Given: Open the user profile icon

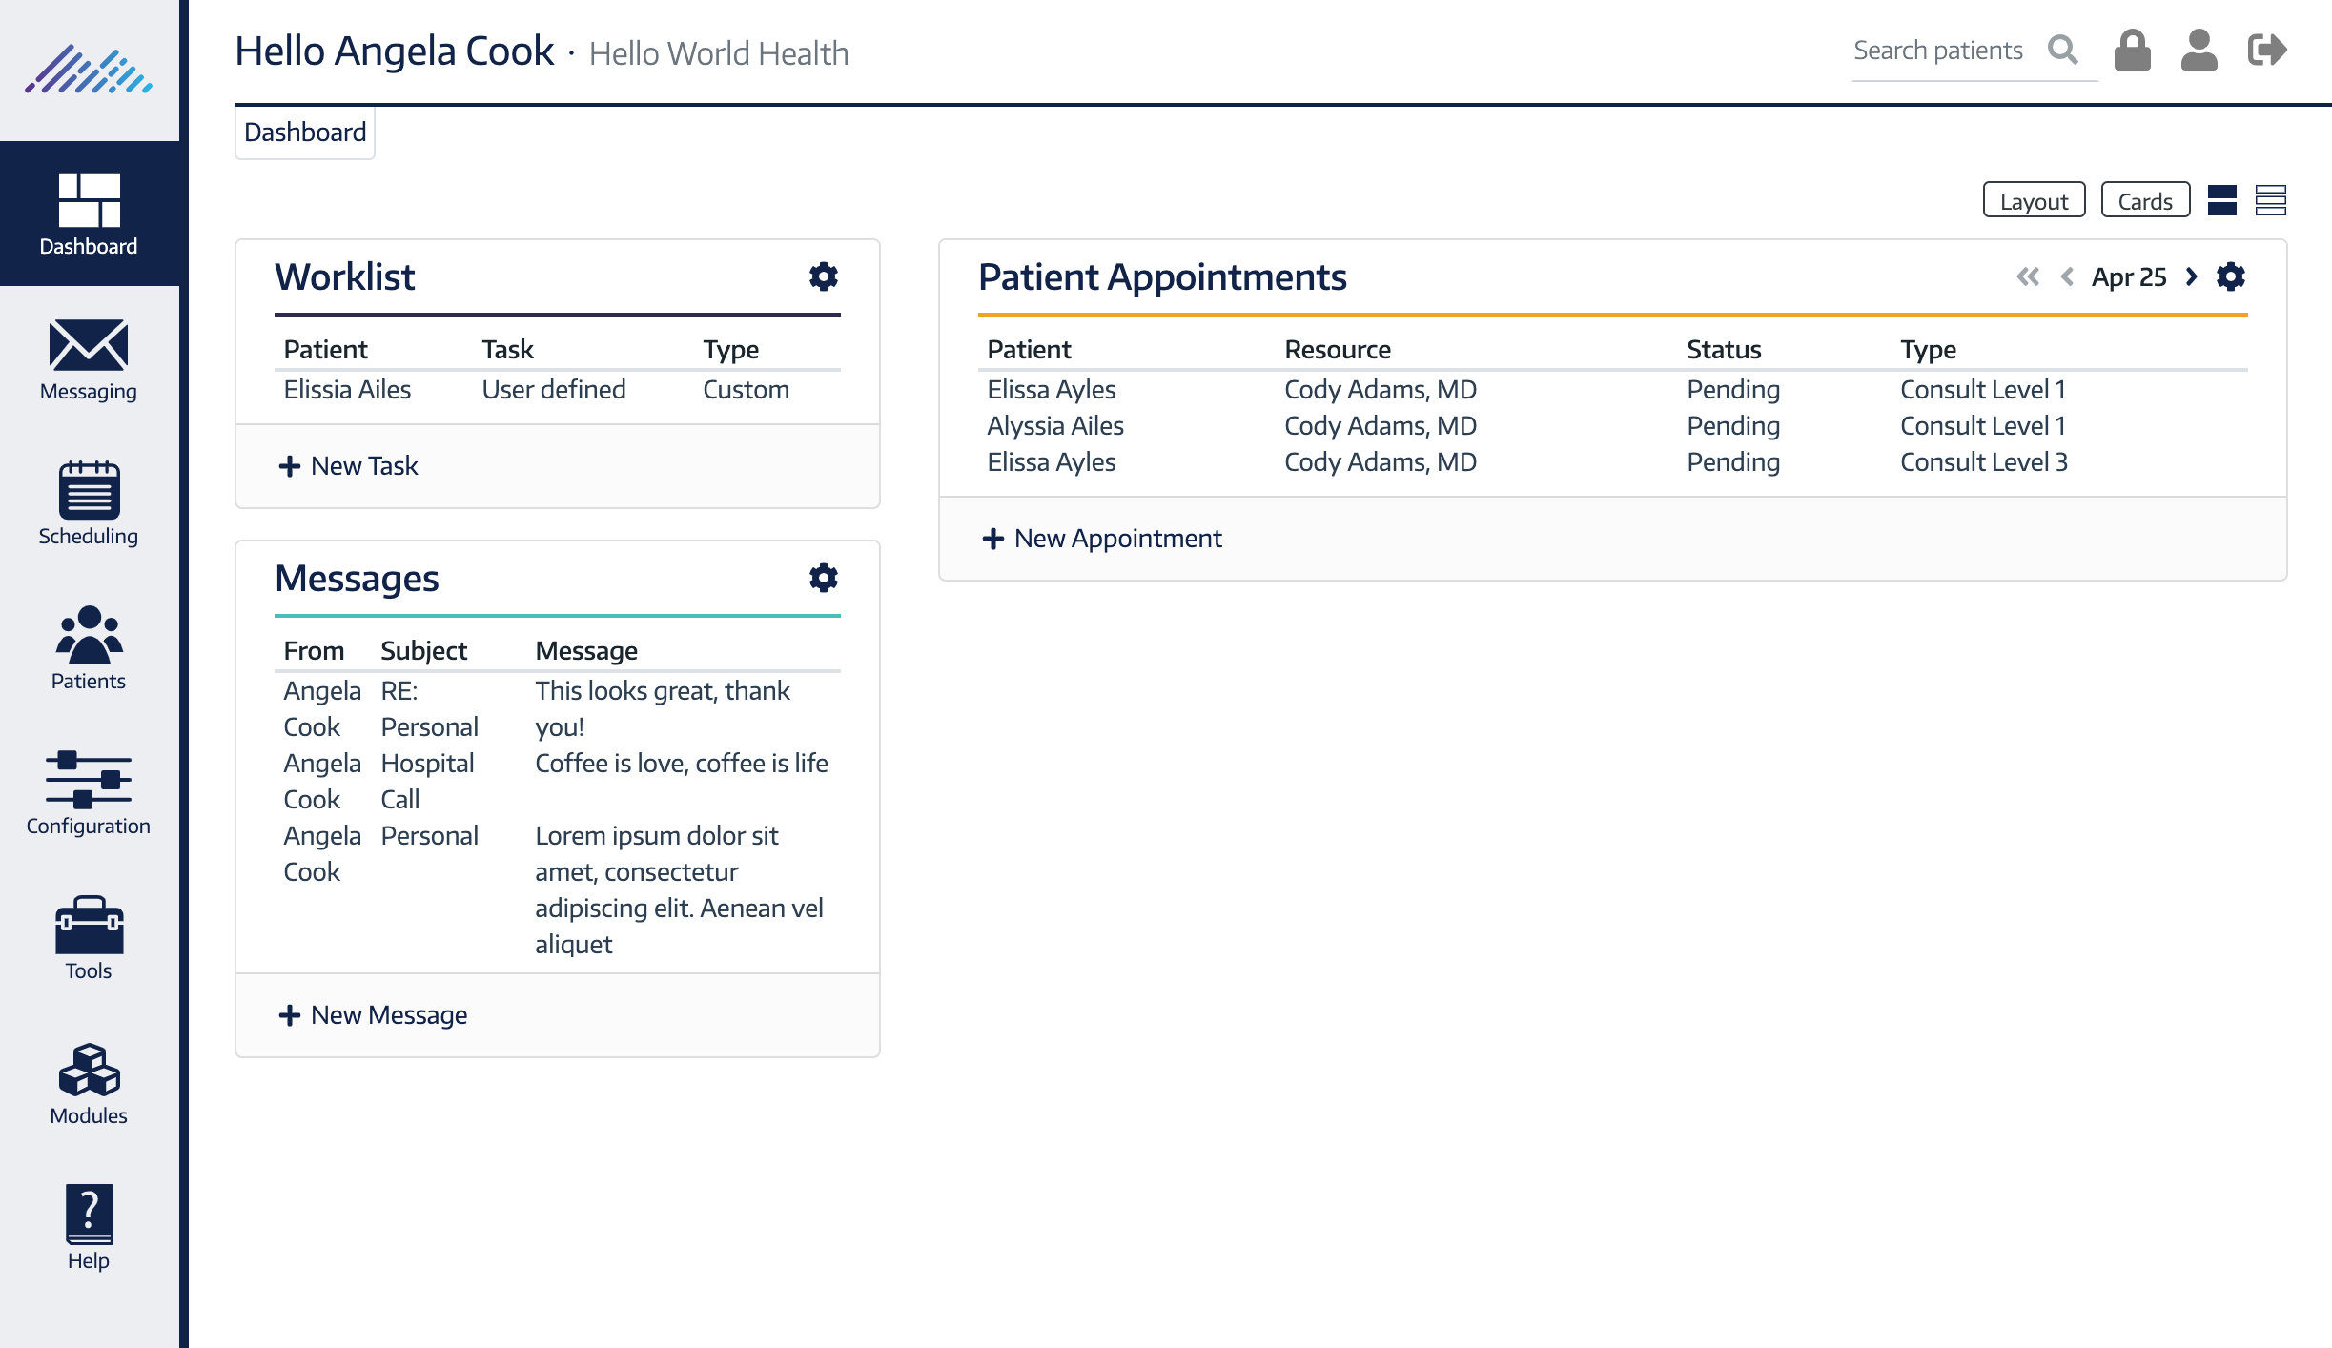Looking at the screenshot, I should (x=2199, y=51).
